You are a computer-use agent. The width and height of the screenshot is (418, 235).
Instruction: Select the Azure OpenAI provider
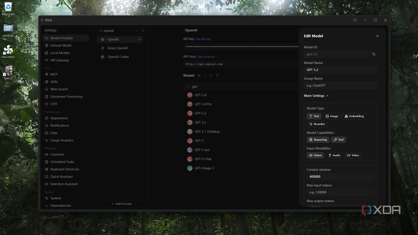pos(120,48)
